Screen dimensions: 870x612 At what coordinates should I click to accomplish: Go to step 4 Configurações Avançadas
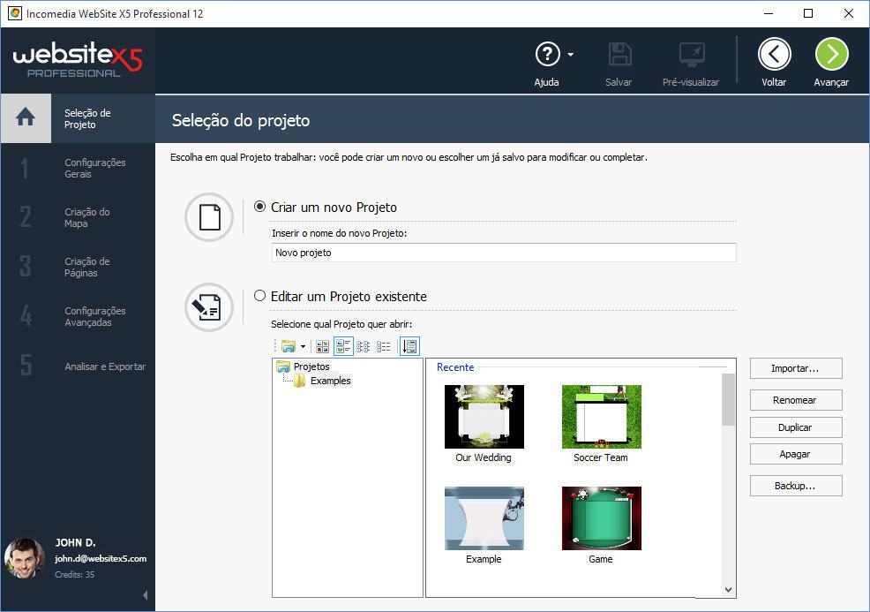point(79,316)
